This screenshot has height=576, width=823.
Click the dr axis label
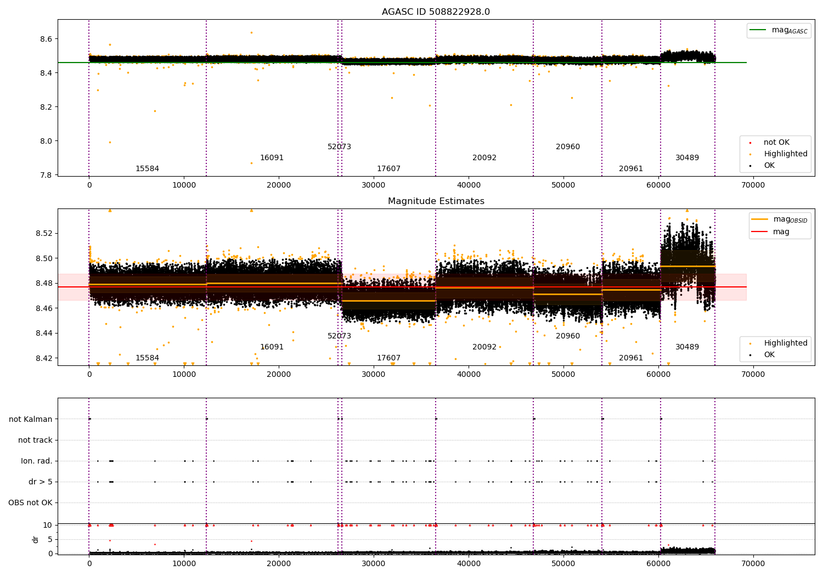(36, 539)
